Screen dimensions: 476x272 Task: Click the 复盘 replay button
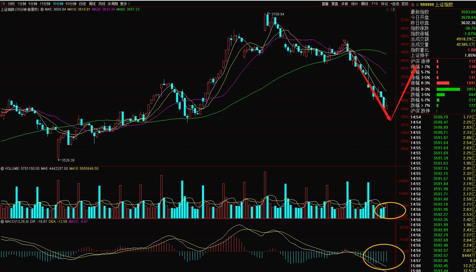(x=335, y=4)
